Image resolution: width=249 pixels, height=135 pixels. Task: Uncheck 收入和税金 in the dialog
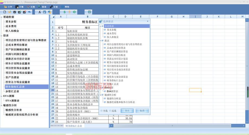pyautogui.click(x=105, y=37)
